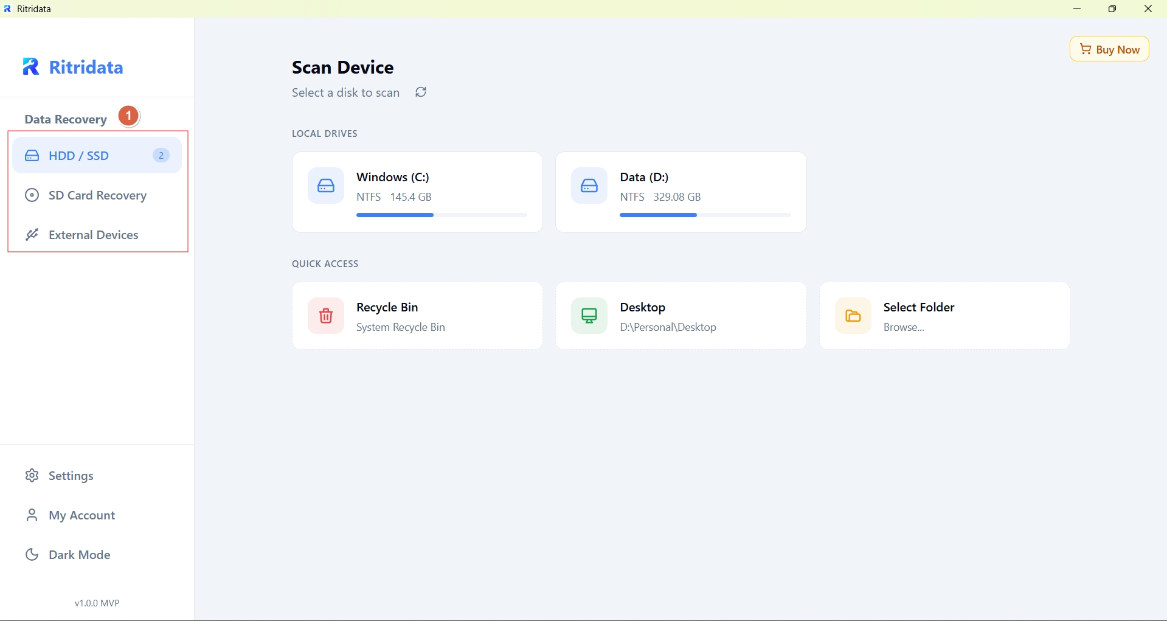Click the red notification badge near Data Recovery
Screen dimensions: 1167x621
point(128,116)
